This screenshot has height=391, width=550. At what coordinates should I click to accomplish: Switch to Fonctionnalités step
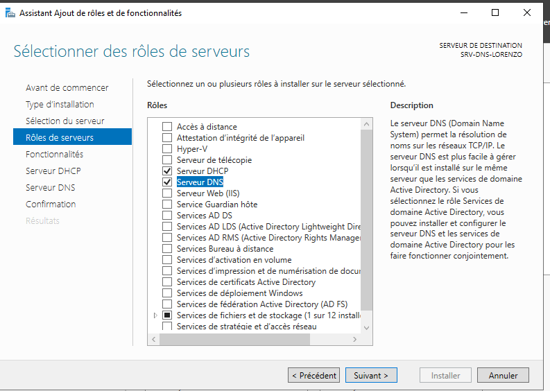(54, 155)
